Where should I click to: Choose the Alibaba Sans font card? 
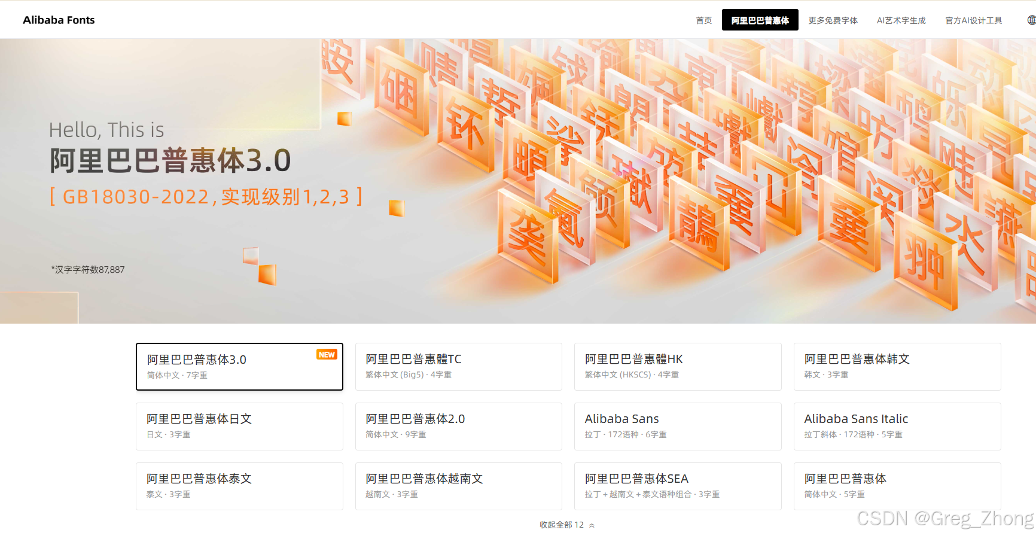(x=678, y=427)
